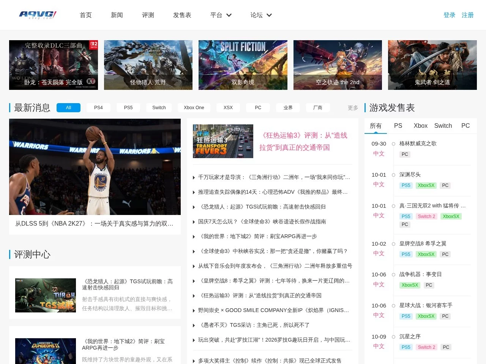Open 格林默威克之歌 release entry
This screenshot has height=364, width=486.
[x=418, y=144]
